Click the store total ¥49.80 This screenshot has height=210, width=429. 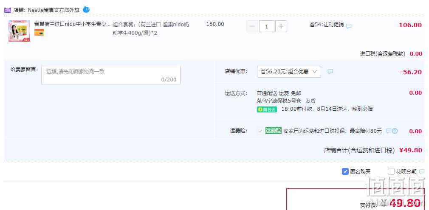[x=410, y=150]
